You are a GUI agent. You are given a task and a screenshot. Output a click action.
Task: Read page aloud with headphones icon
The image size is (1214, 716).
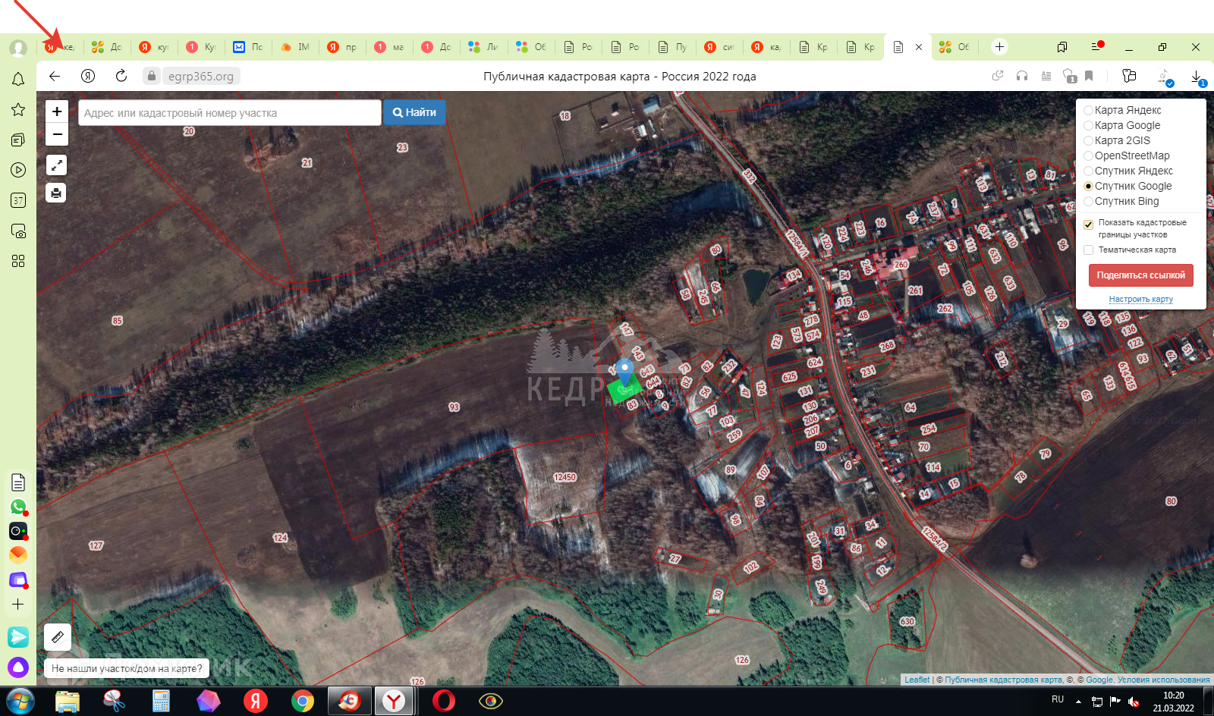(x=1022, y=76)
